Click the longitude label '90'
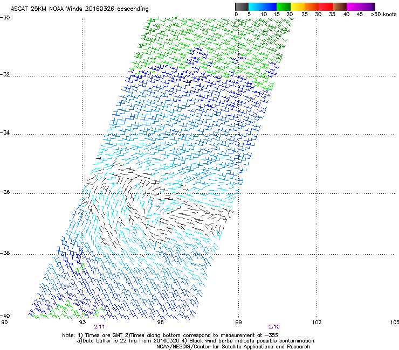 (x=4, y=323)
